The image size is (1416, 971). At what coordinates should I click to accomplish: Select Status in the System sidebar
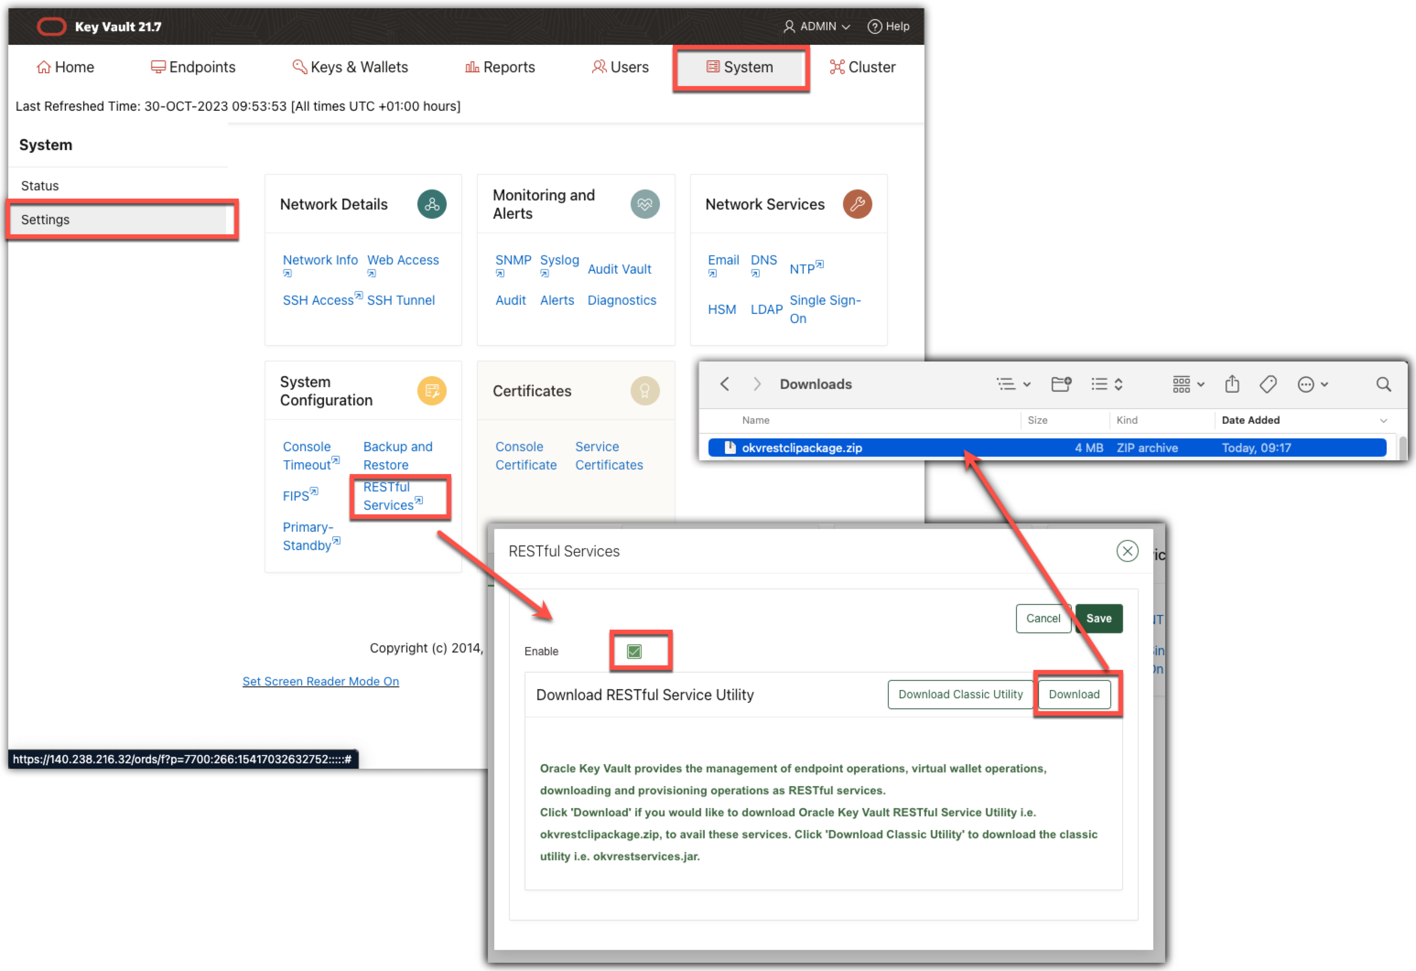coord(40,186)
